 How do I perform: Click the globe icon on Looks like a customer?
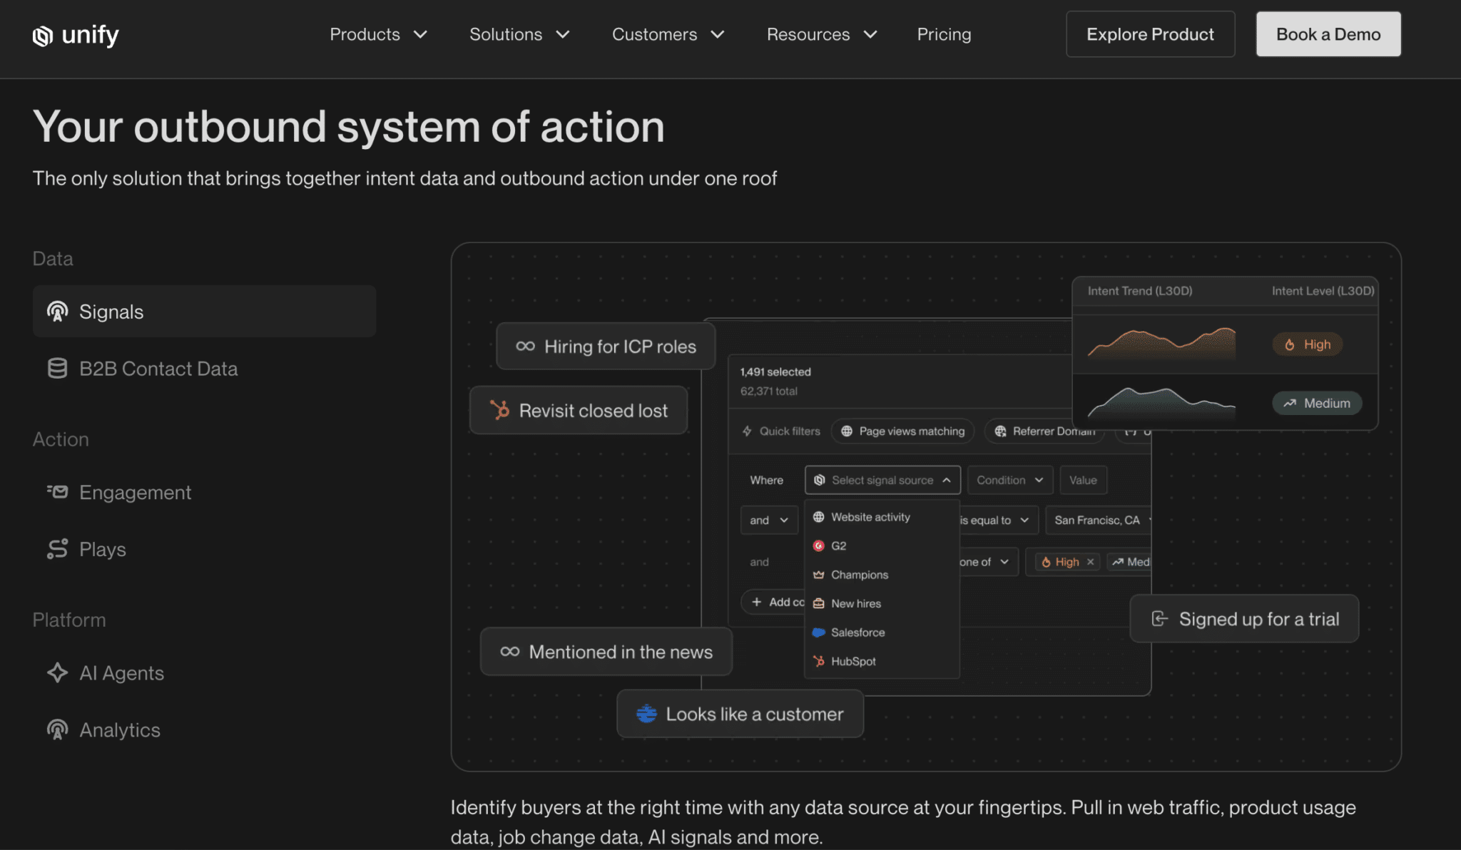646,713
